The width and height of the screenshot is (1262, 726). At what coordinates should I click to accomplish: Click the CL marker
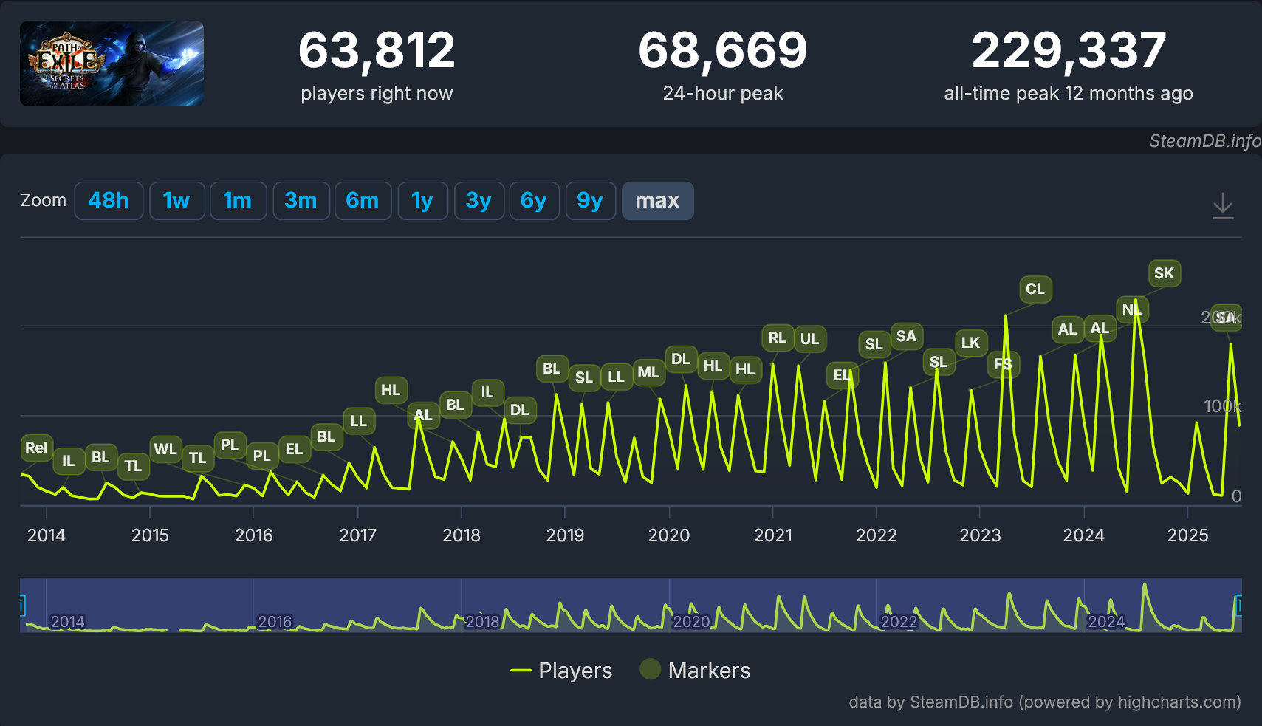pyautogui.click(x=1035, y=289)
